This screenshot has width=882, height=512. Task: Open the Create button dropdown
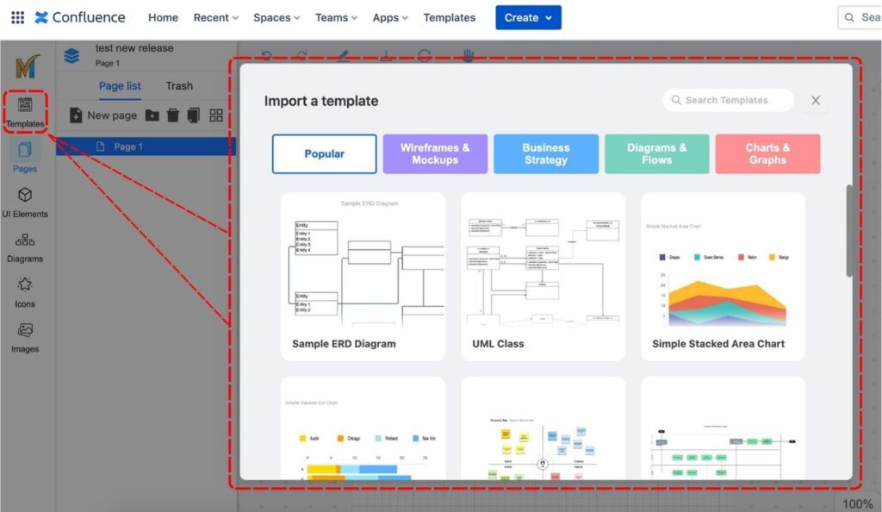pyautogui.click(x=528, y=17)
